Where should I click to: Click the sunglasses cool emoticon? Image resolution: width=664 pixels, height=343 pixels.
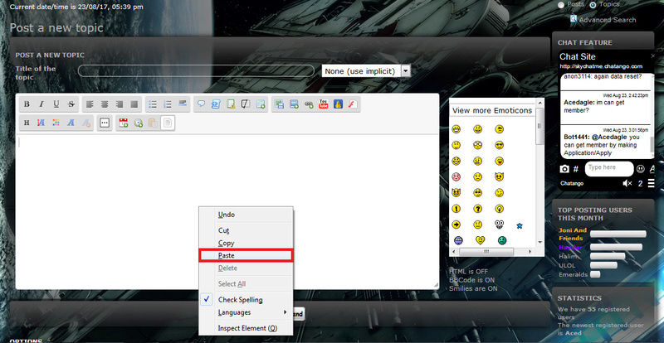(x=499, y=145)
